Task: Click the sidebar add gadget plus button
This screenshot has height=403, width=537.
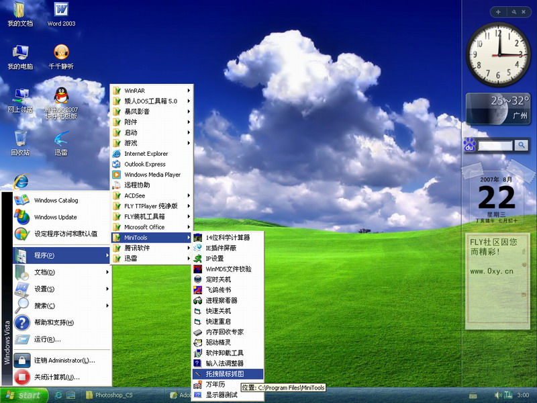Action: tap(498, 12)
